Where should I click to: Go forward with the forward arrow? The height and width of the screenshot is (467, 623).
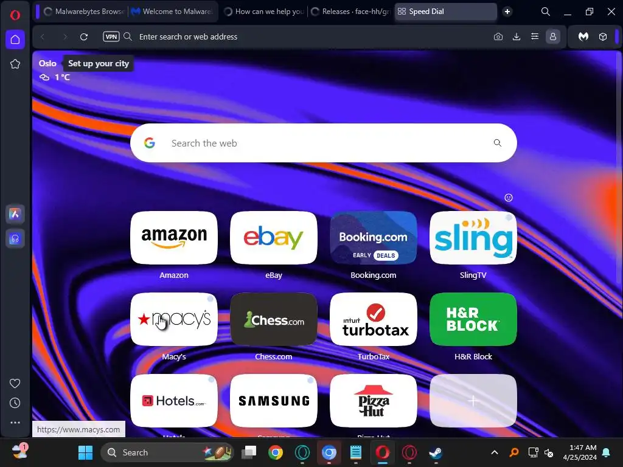[x=64, y=37]
